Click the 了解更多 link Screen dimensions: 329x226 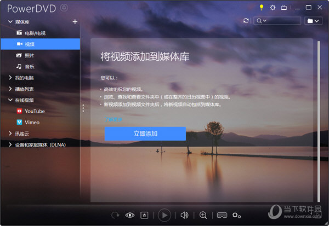point(114,120)
